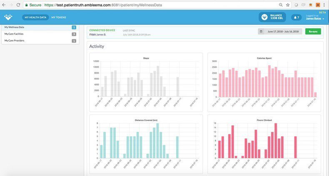Image resolution: width=329 pixels, height=176 pixels.
Task: Click the Balance 1338 EBL button
Action: click(x=272, y=17)
